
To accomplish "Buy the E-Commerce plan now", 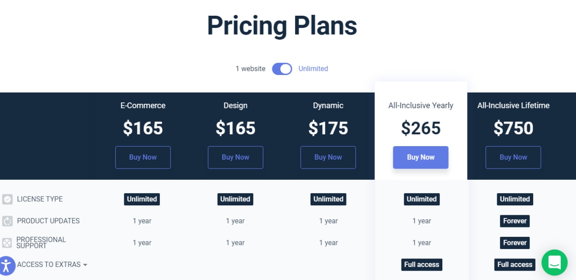I will [x=143, y=157].
